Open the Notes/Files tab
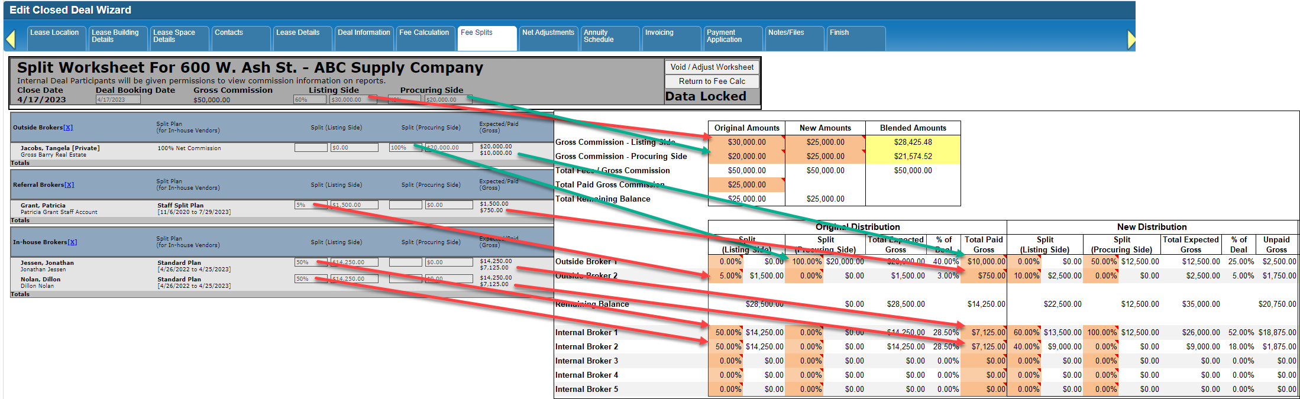The width and height of the screenshot is (1300, 399). click(786, 33)
